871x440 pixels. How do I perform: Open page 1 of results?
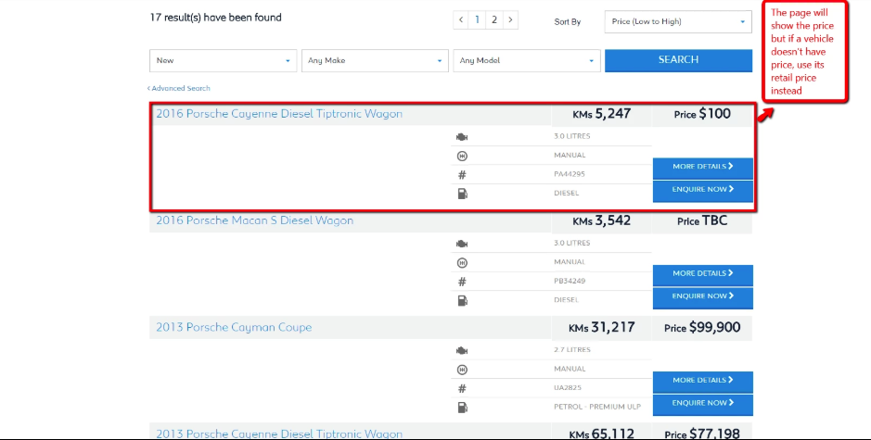[477, 20]
